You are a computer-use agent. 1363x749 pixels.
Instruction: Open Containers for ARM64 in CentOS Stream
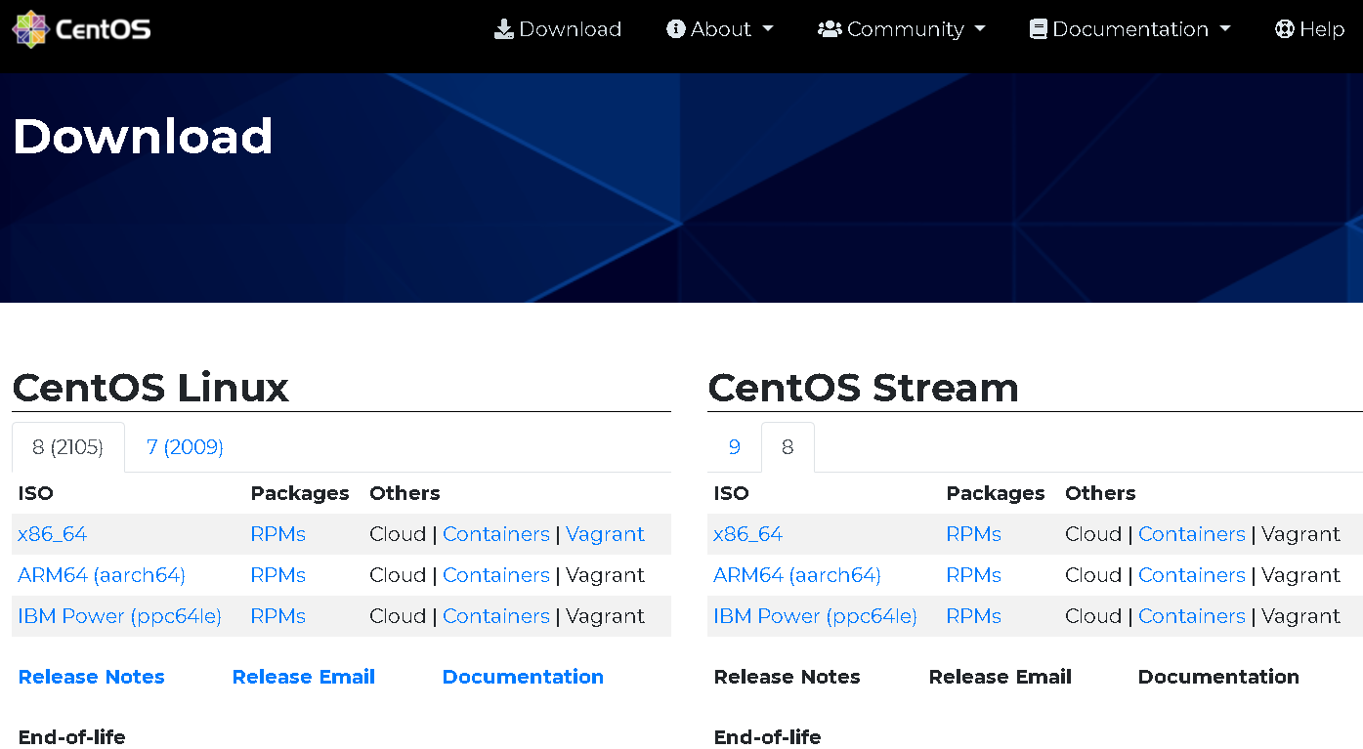click(1192, 575)
